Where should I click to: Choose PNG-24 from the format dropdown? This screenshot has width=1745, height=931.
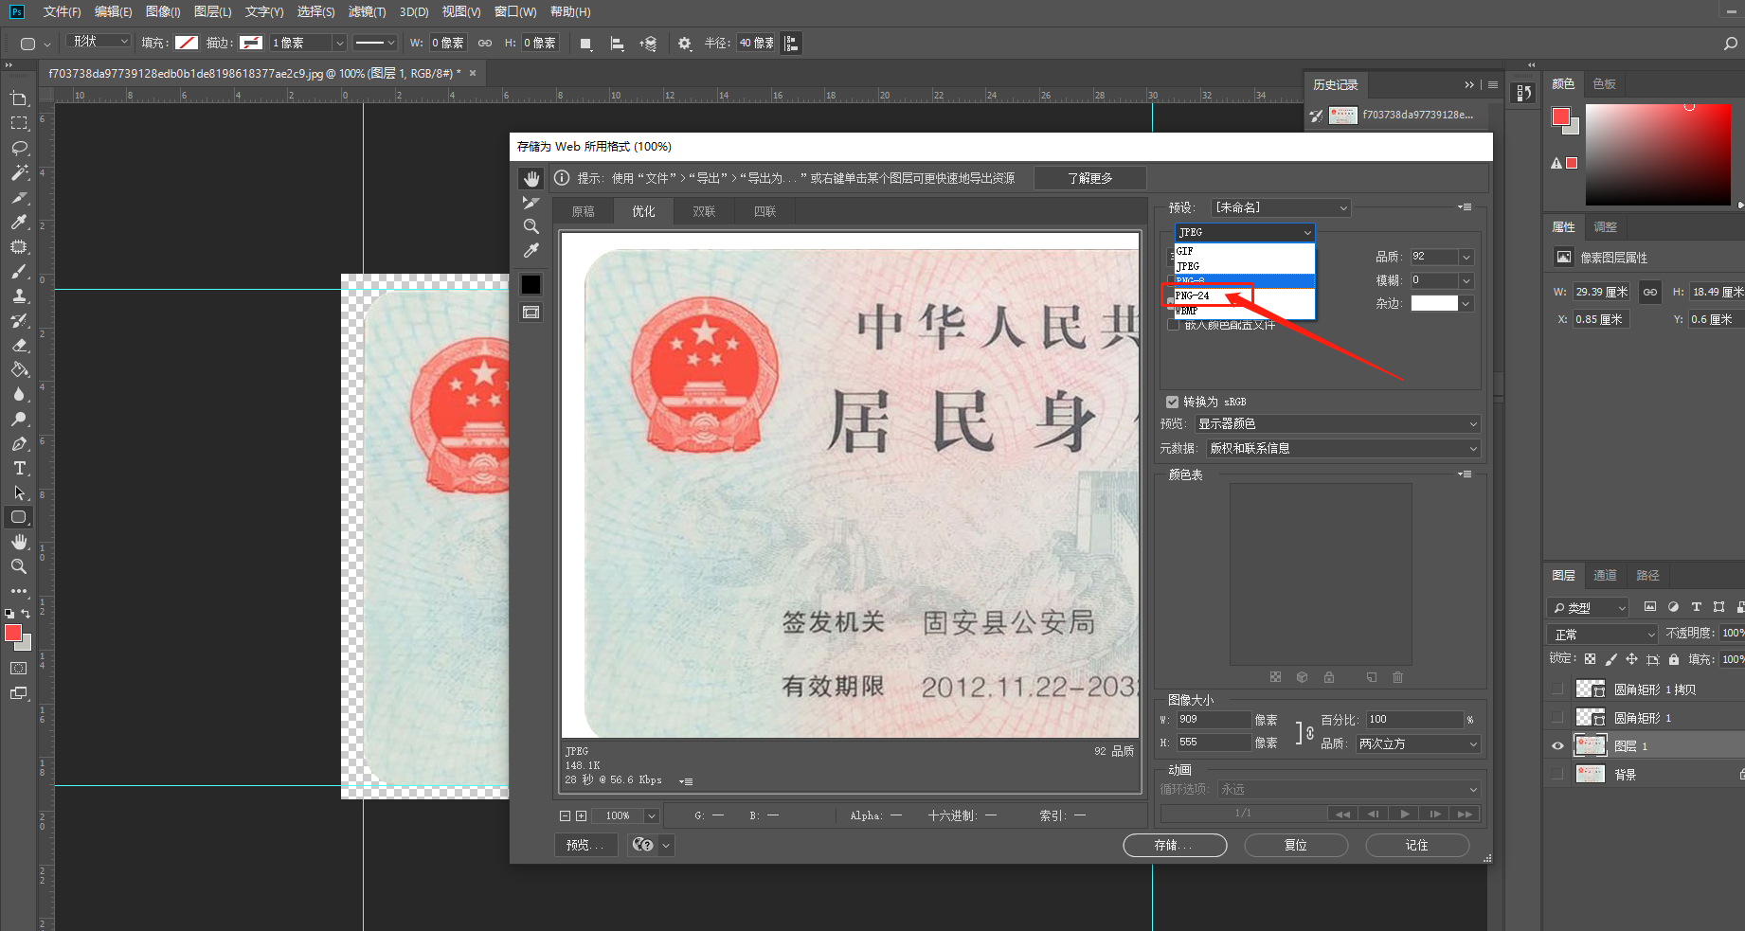tap(1195, 295)
